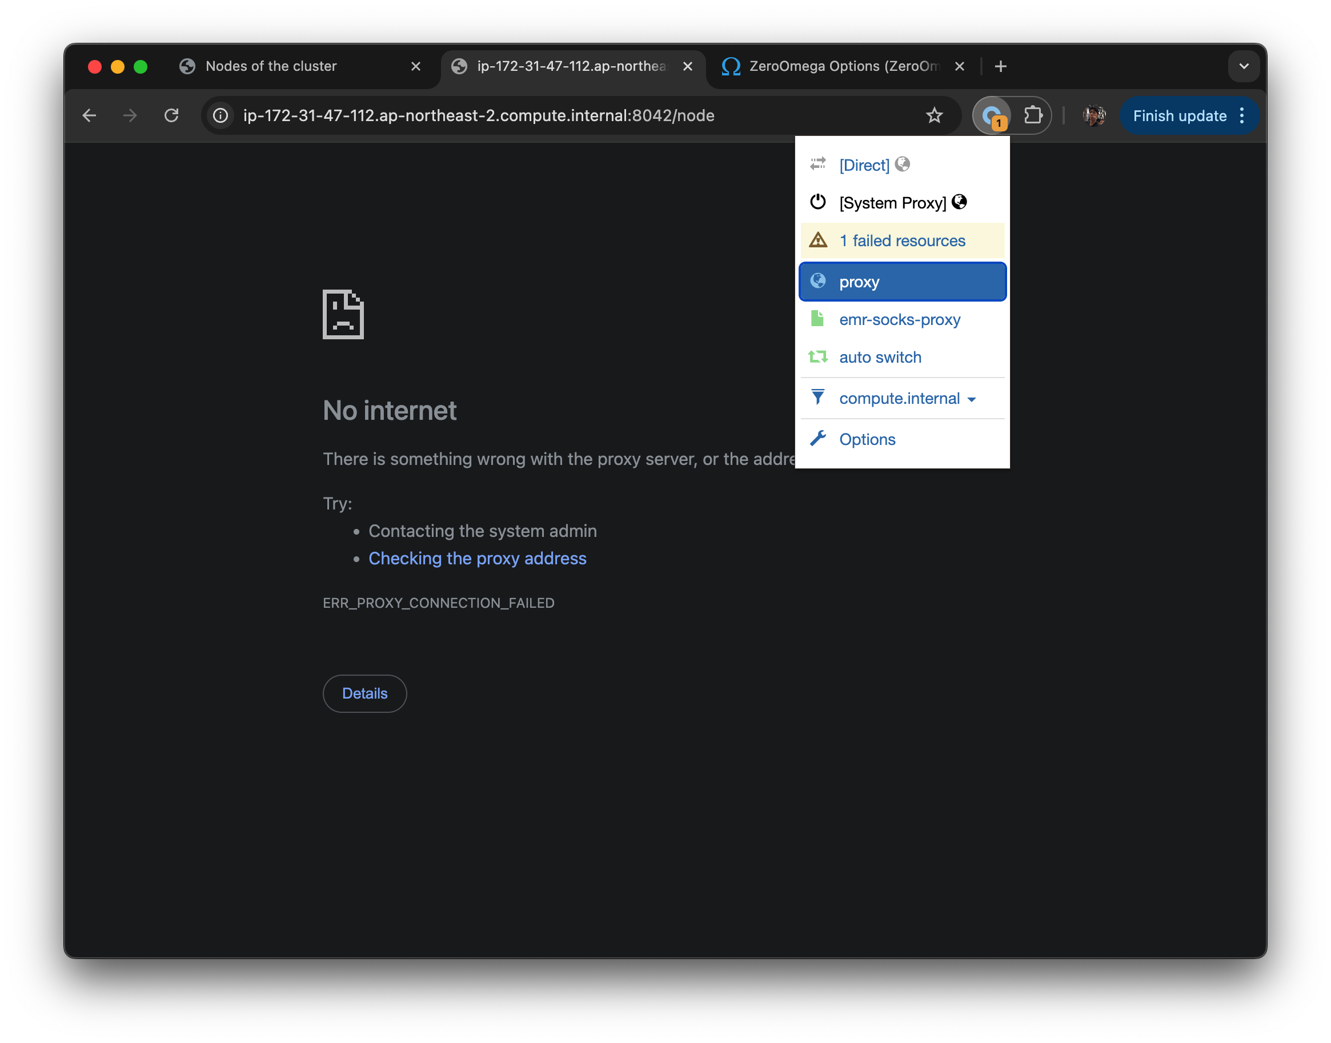Open the user profile avatar

click(1093, 115)
